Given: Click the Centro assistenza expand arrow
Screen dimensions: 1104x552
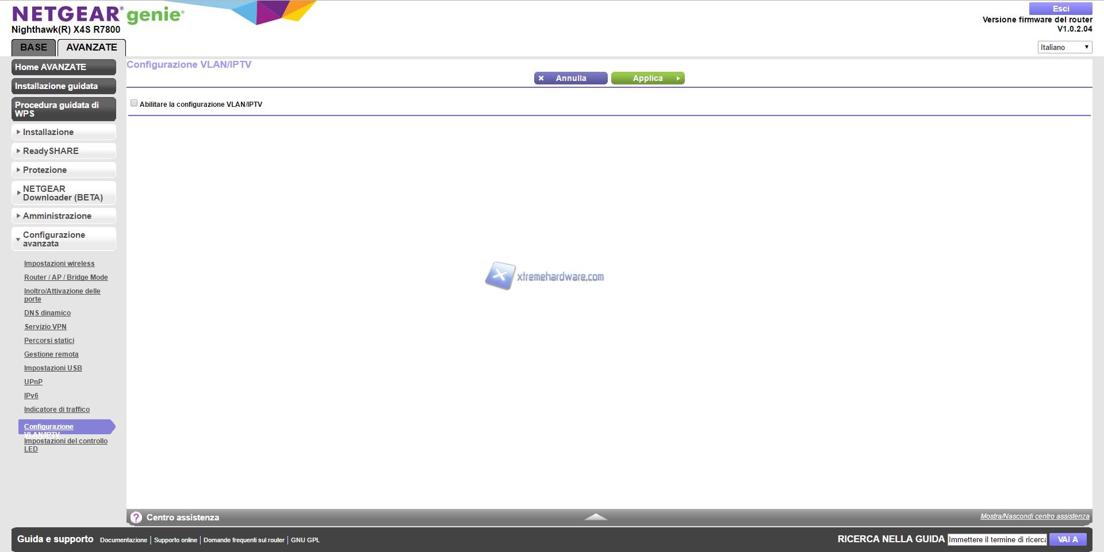Looking at the screenshot, I should tap(596, 517).
